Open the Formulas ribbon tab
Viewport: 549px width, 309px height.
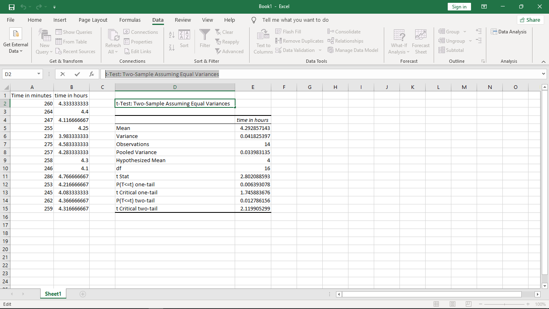(130, 20)
